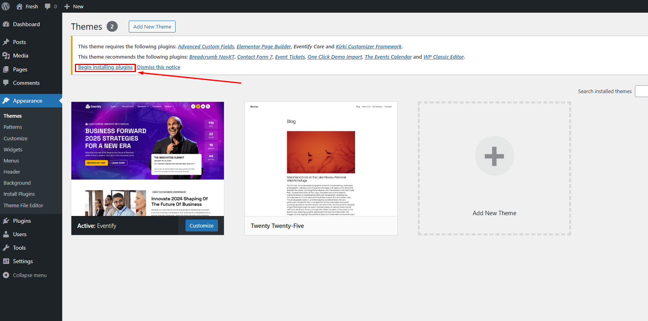Viewport: 648px width, 321px height.
Task: Click the Search installed themes field
Action: click(642, 91)
